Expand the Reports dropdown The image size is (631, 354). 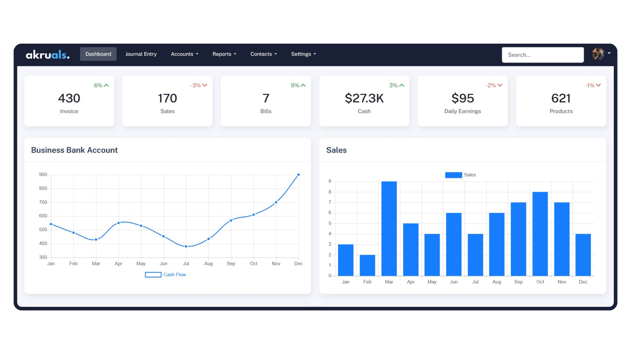coord(224,54)
